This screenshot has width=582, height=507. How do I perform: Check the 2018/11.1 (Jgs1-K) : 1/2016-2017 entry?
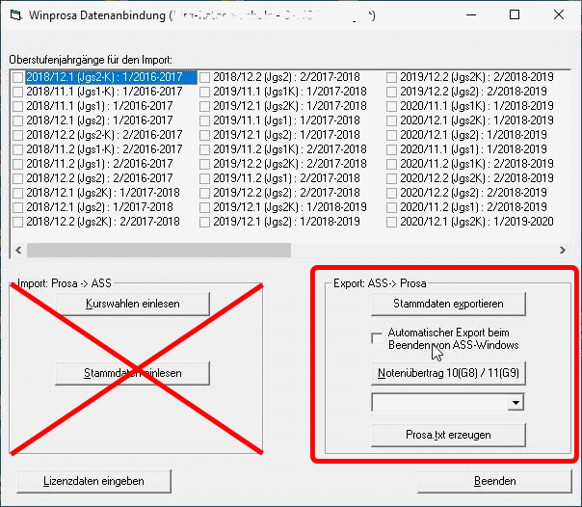(18, 92)
